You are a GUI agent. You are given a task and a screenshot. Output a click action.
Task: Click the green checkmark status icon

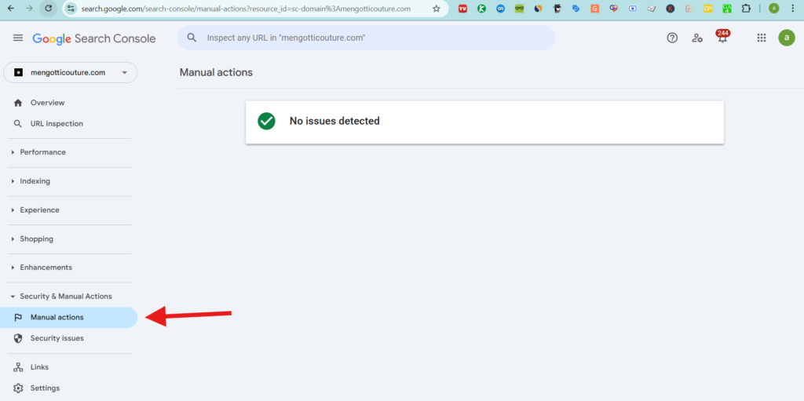266,121
